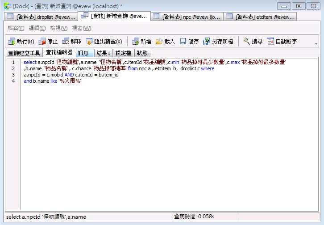
Task: Click 'min' keyword on line 1
Action: [x=175, y=62]
